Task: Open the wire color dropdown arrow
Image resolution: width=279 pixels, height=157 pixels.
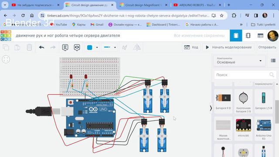Action: 97,48
